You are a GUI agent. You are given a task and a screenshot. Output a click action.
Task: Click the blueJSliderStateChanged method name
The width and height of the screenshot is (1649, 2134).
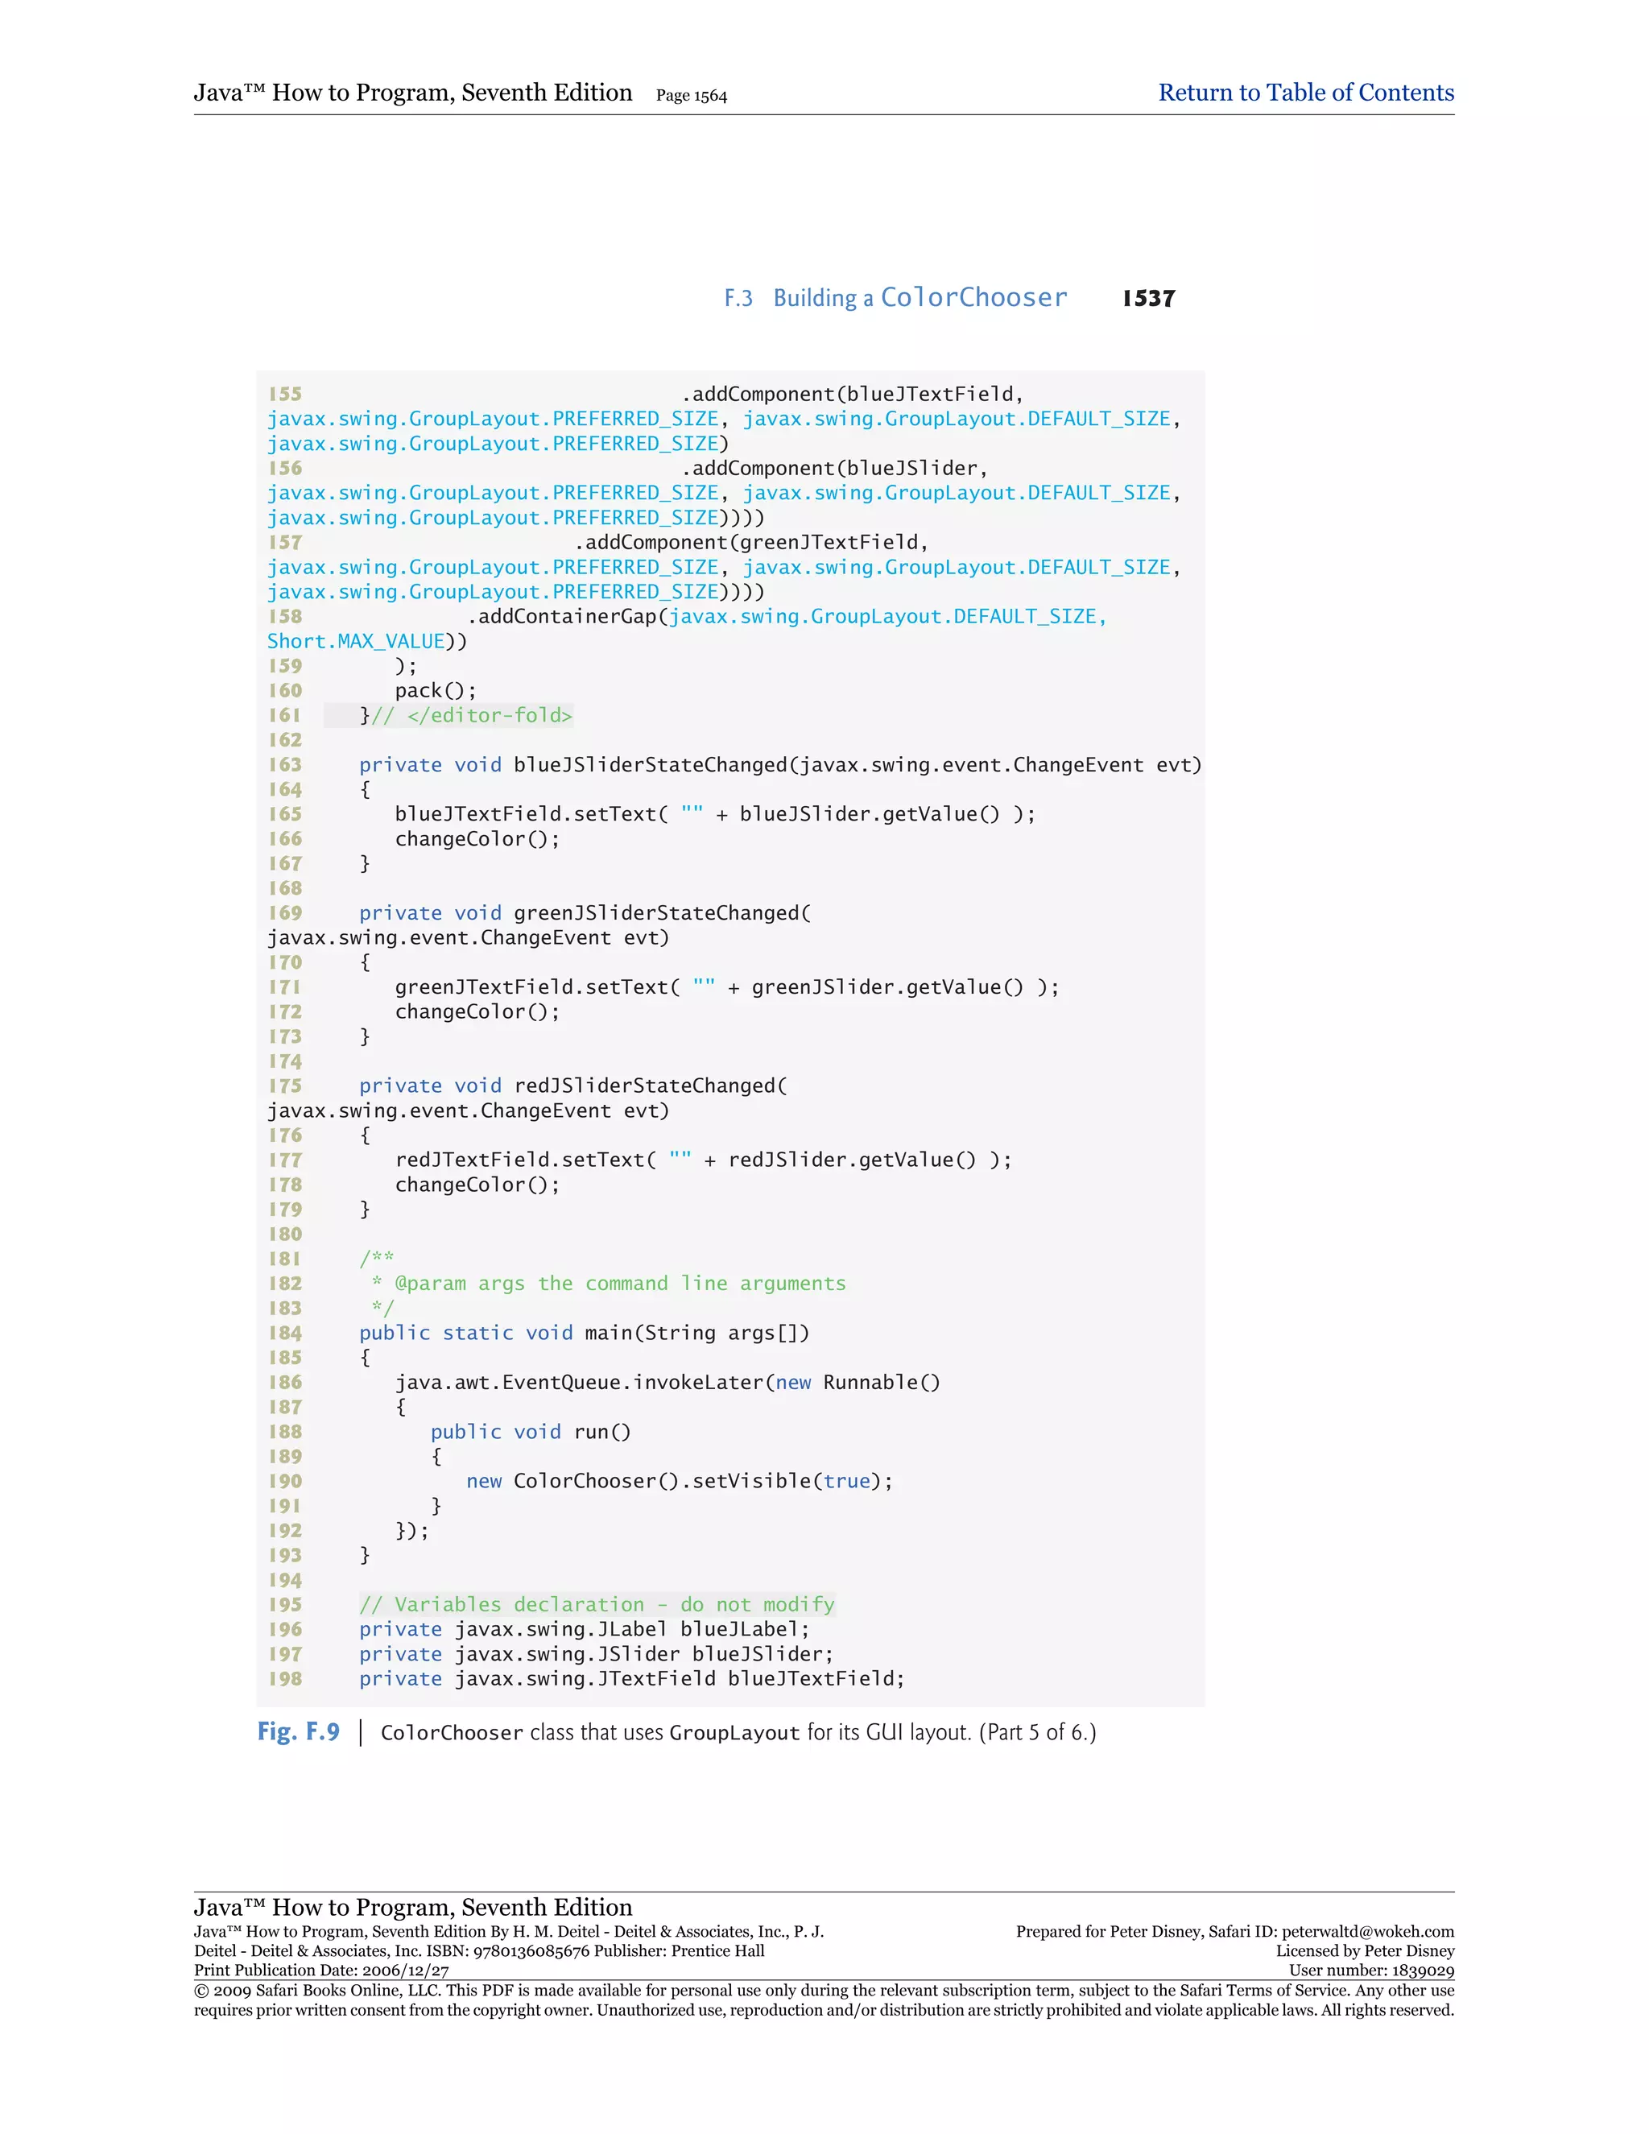(651, 765)
